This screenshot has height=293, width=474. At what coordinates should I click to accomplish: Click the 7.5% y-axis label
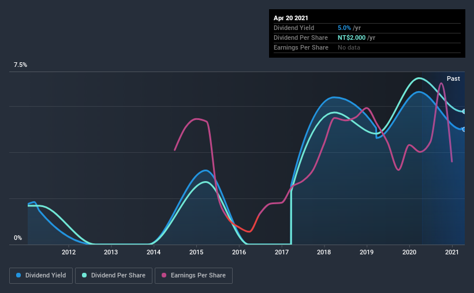click(x=20, y=65)
